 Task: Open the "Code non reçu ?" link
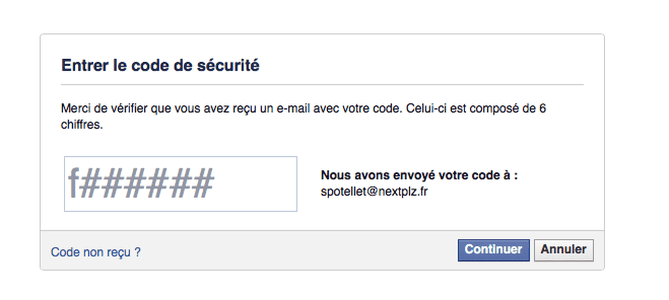tap(96, 253)
